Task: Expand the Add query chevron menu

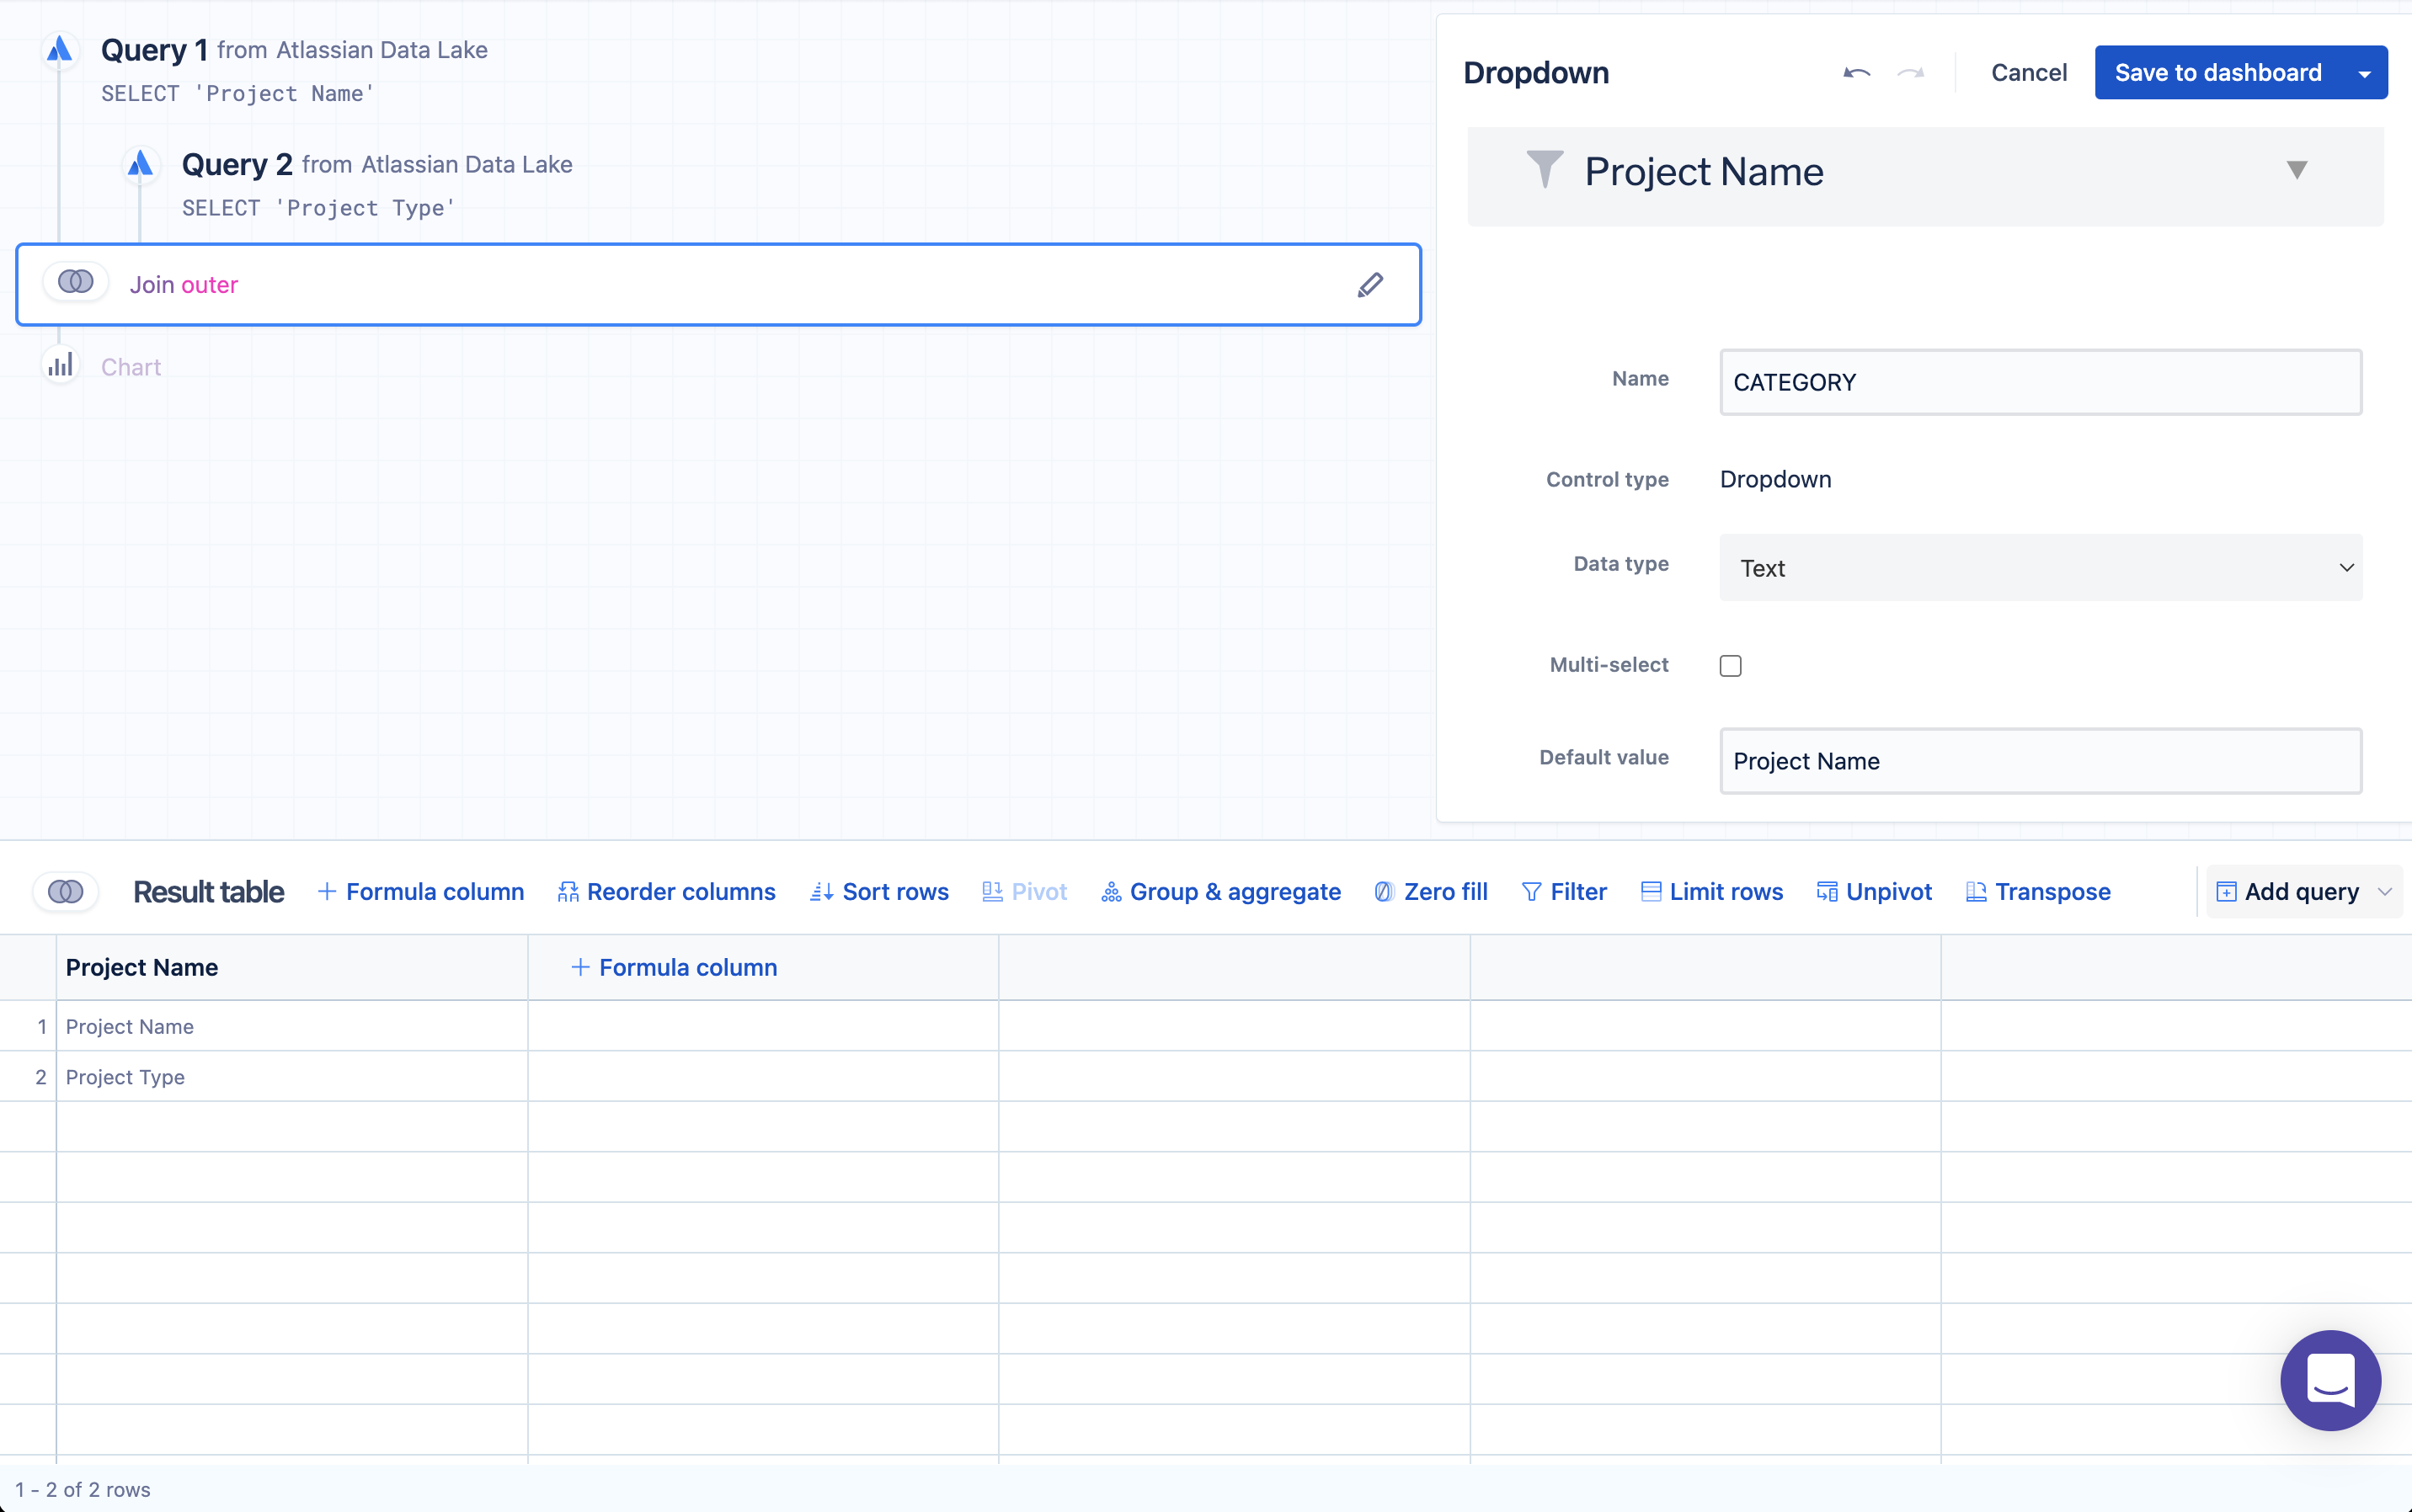Action: click(2385, 891)
